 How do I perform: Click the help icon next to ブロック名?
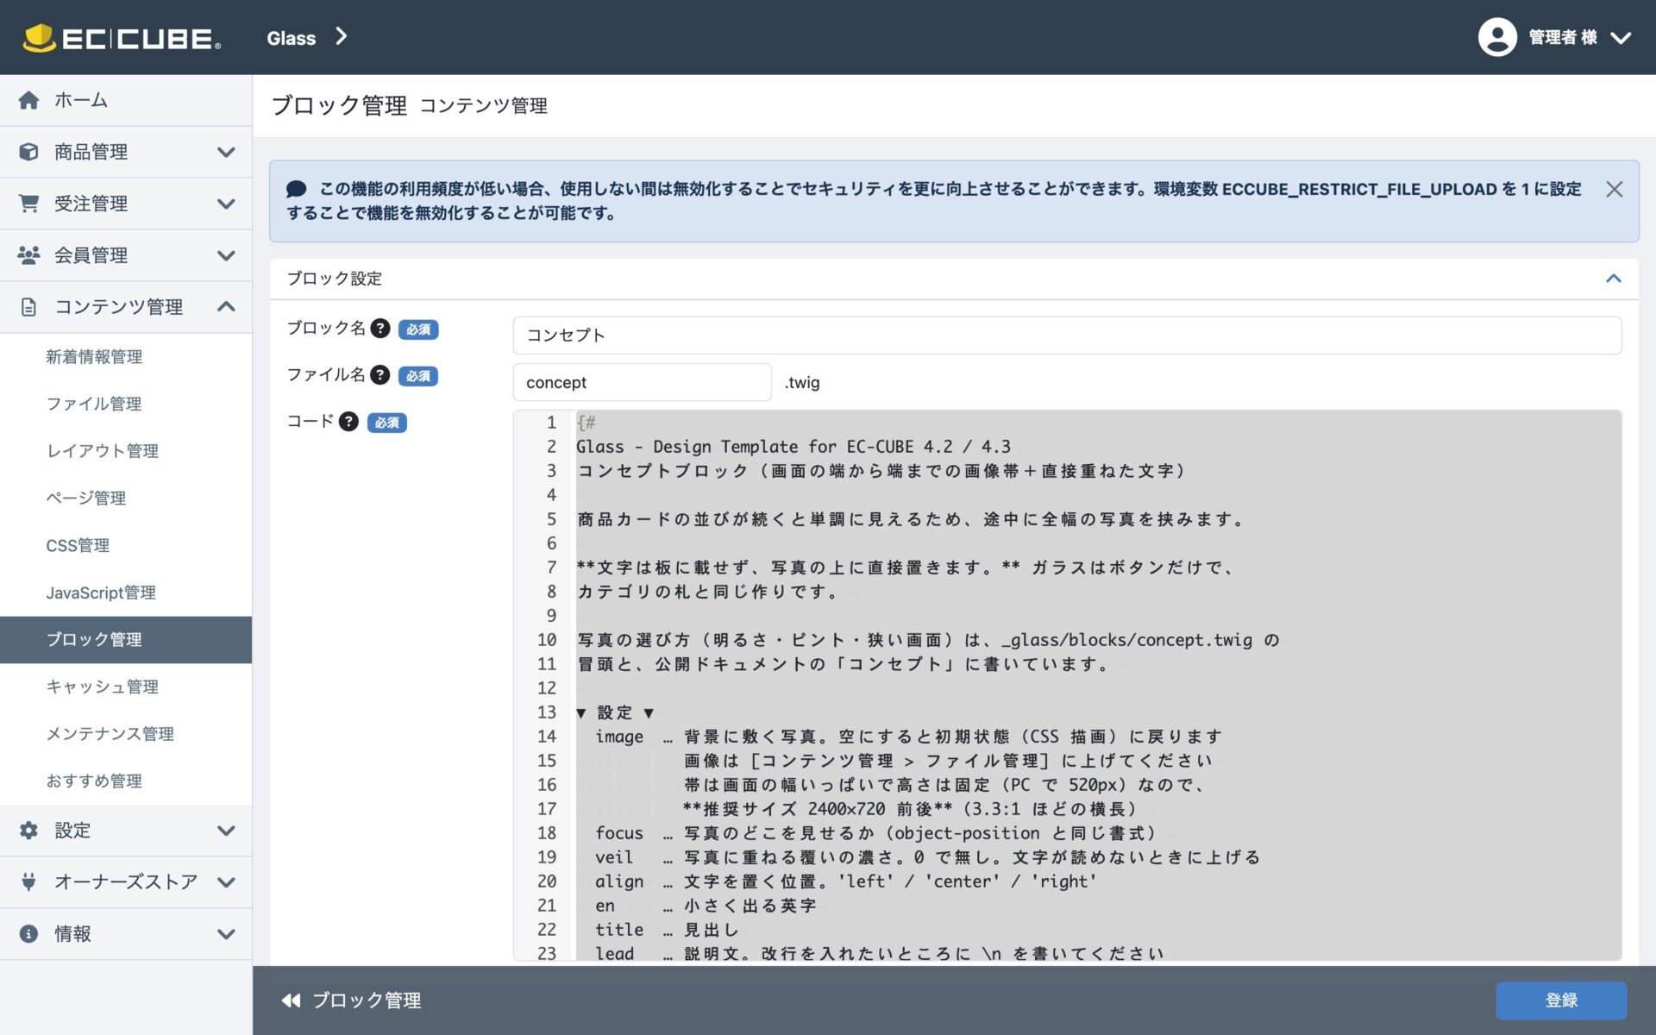click(x=380, y=329)
